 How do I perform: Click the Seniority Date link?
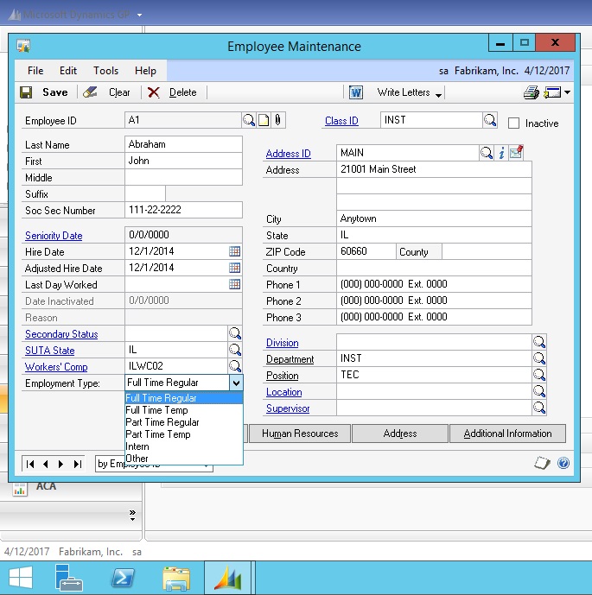coord(54,236)
